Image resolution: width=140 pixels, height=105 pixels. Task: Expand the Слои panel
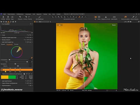pos(1,35)
